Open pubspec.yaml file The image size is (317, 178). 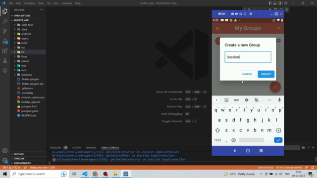(30, 111)
